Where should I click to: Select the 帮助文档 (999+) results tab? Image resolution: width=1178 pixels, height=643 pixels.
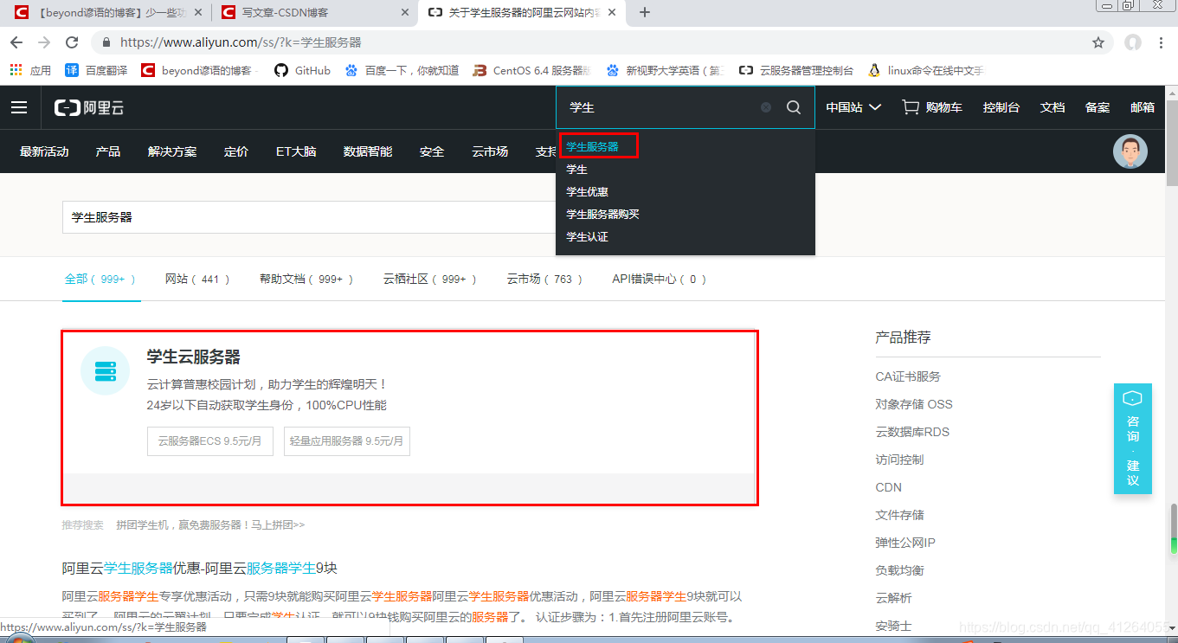point(307,280)
